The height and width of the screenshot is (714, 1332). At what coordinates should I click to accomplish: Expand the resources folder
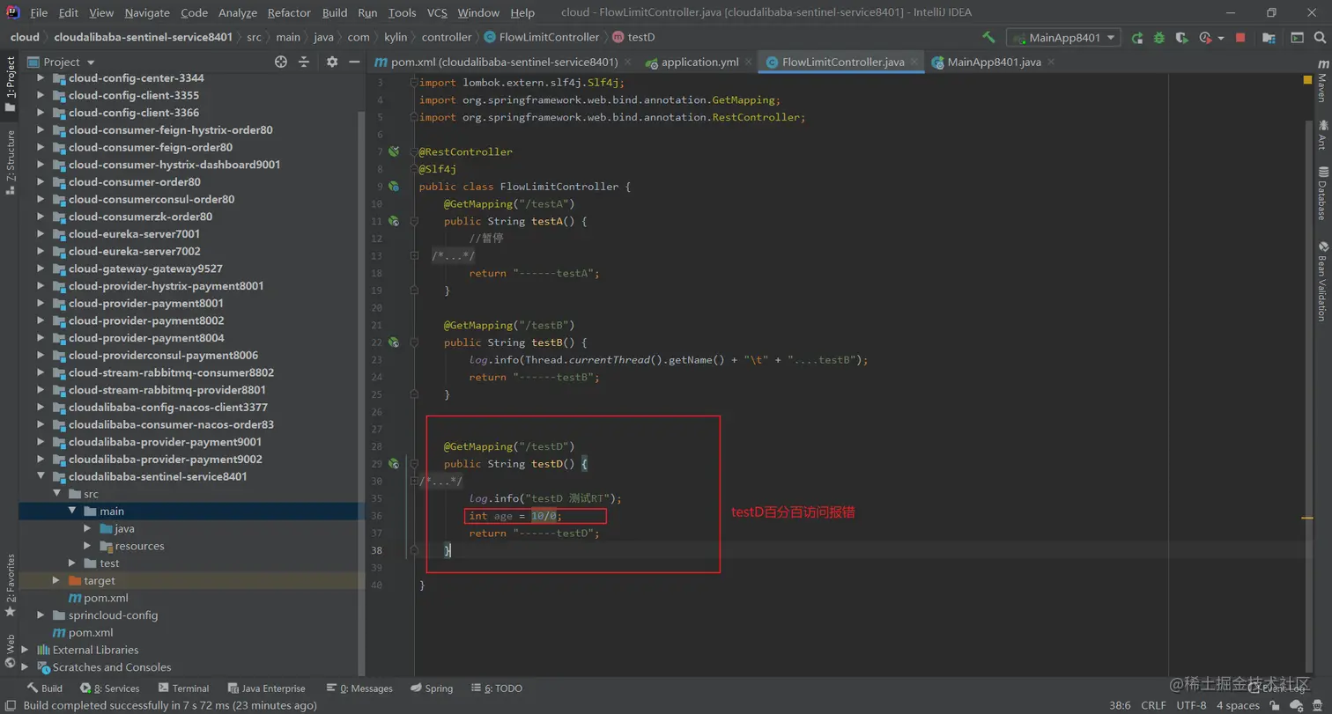tap(87, 546)
